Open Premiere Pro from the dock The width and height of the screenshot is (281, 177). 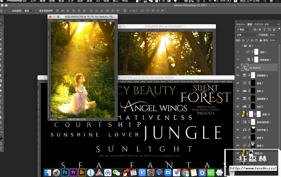73,172
